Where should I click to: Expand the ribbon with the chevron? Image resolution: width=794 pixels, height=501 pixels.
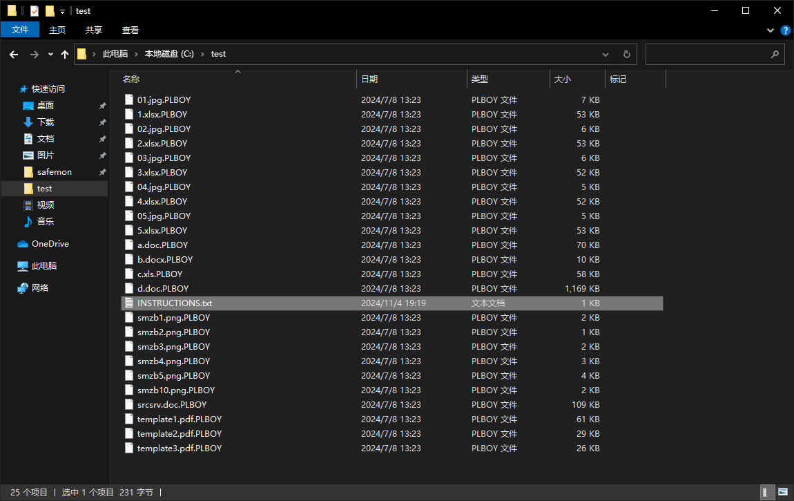click(771, 30)
